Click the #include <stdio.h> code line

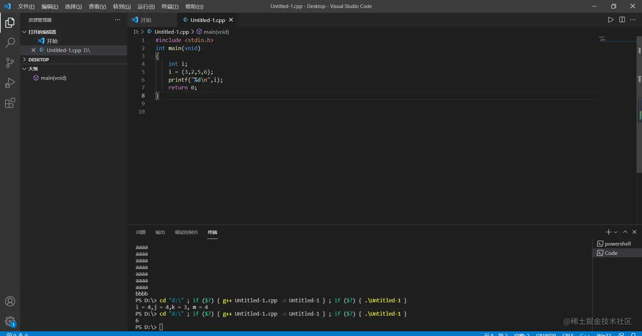(x=184, y=40)
